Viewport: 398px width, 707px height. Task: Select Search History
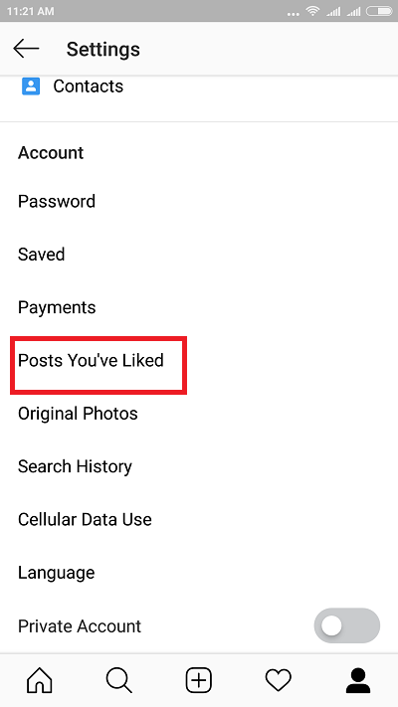(199, 466)
